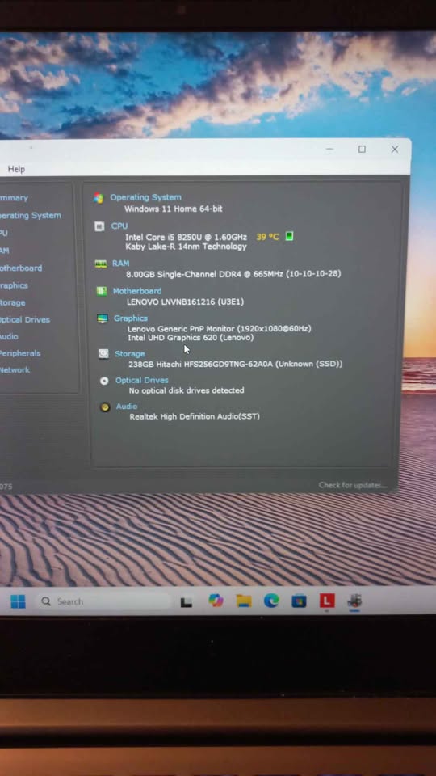Click the green CPU temperature indicator
436x776 pixels.
289,236
